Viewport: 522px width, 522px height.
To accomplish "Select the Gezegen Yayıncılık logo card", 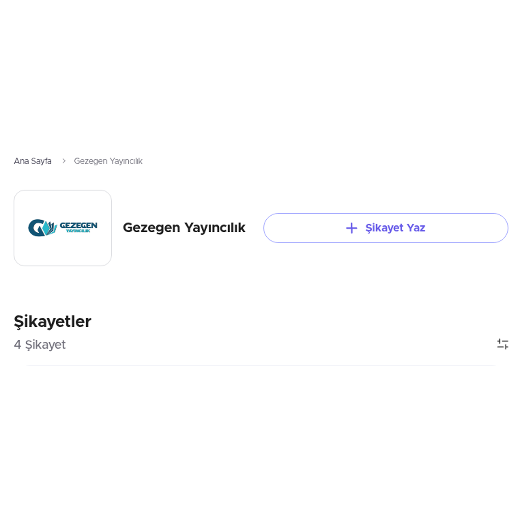I will [63, 228].
